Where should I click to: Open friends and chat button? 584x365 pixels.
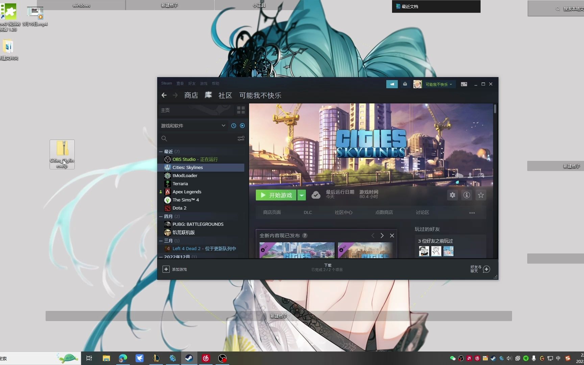point(480,269)
